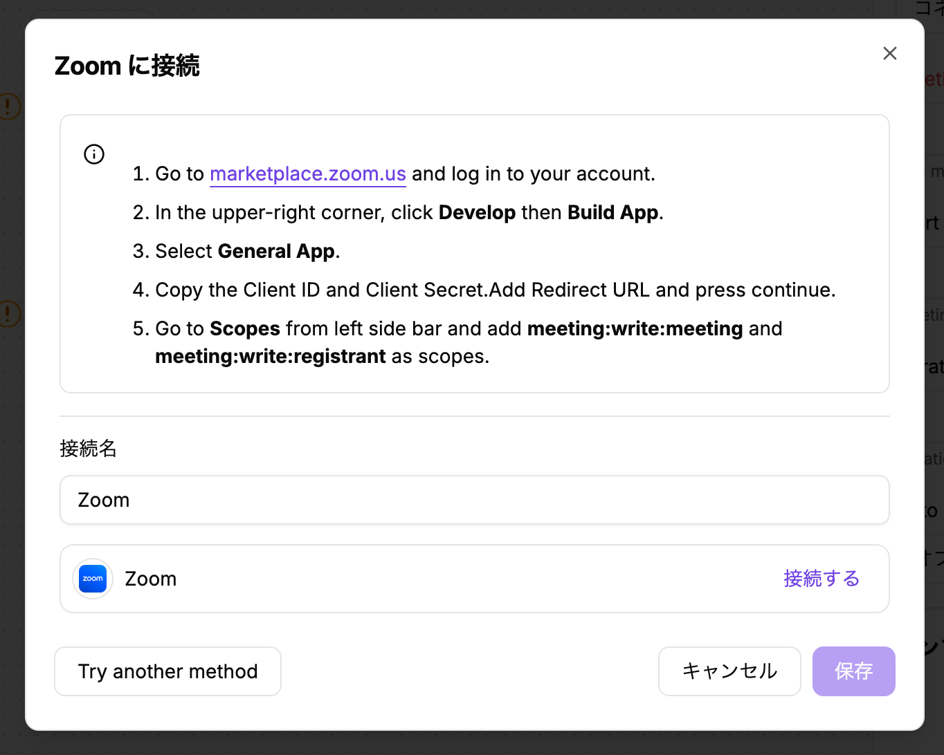The width and height of the screenshot is (944, 755).
Task: Click the bold "General App" text
Action: pyautogui.click(x=276, y=251)
